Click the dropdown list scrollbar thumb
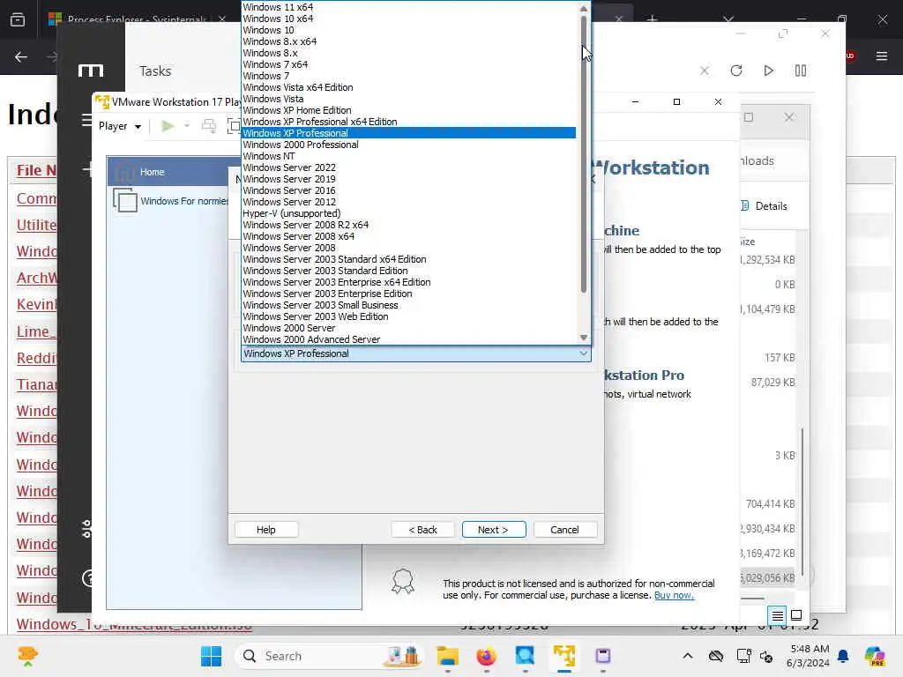Image resolution: width=903 pixels, height=677 pixels. (x=584, y=155)
